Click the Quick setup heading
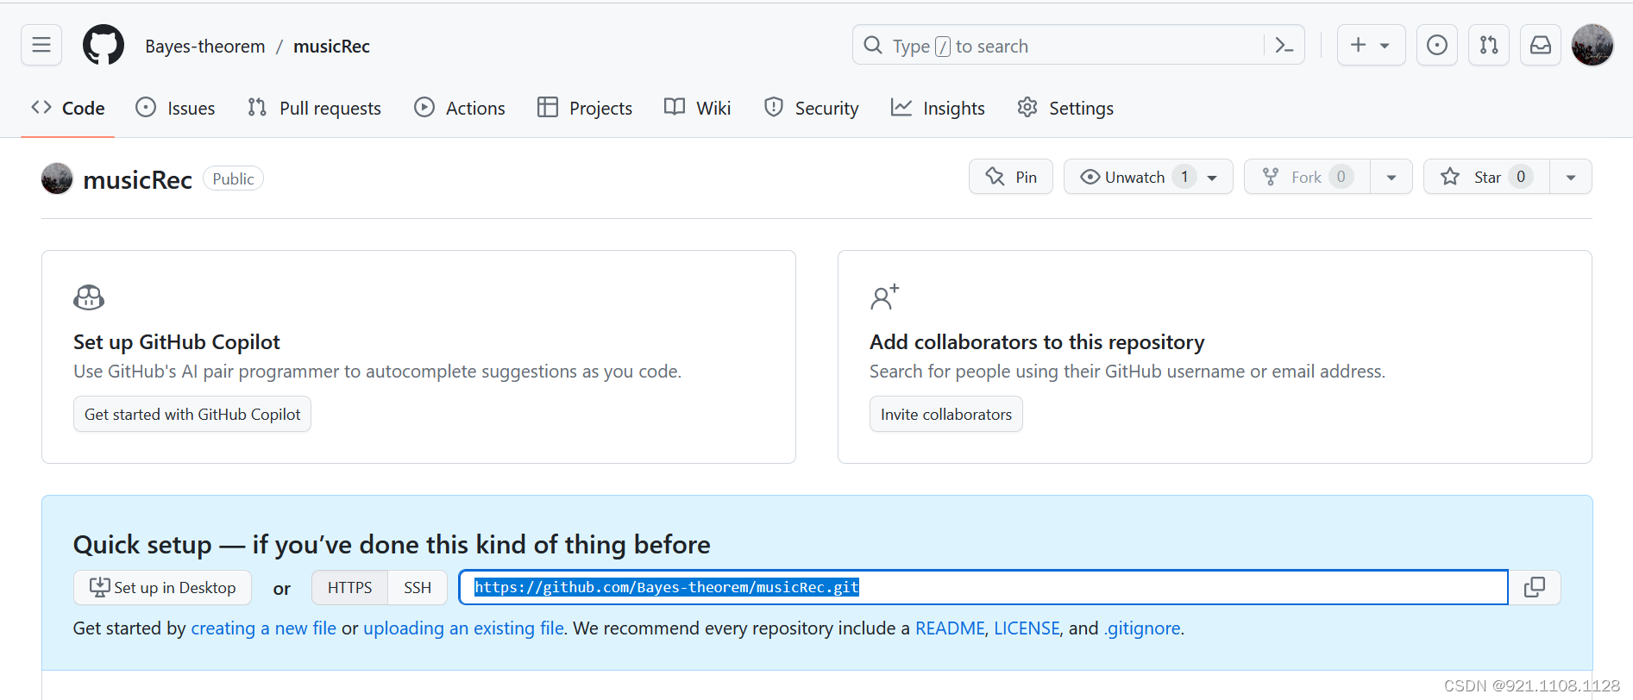The height and width of the screenshot is (700, 1633). [392, 544]
